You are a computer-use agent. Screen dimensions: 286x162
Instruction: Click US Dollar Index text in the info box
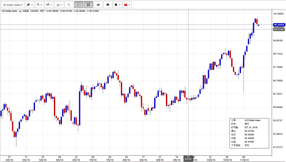coord(252,120)
